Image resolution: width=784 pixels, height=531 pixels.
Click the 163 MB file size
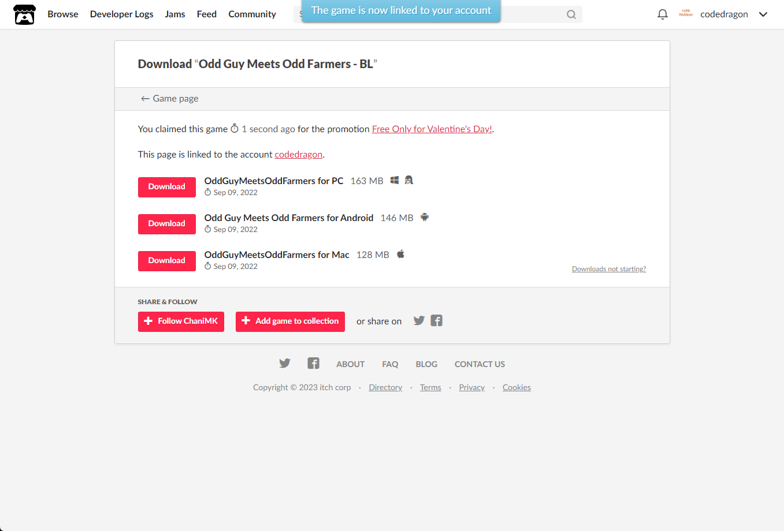click(367, 181)
